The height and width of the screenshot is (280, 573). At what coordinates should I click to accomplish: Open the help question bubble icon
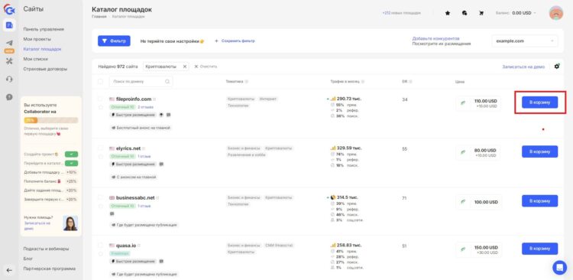coord(9,97)
